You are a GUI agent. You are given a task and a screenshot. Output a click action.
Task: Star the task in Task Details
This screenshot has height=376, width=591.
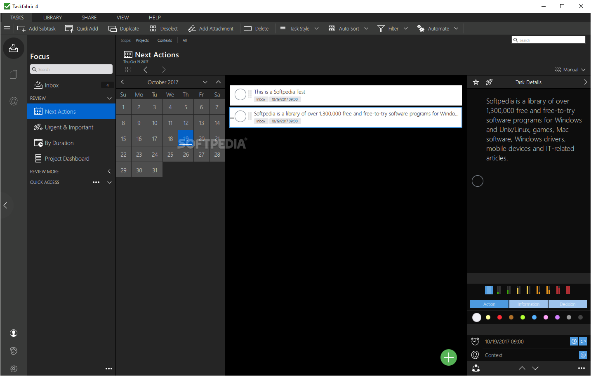coord(476,82)
